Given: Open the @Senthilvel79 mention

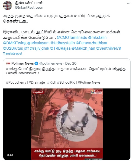Looking at the screenshot, I should tap(108, 48).
